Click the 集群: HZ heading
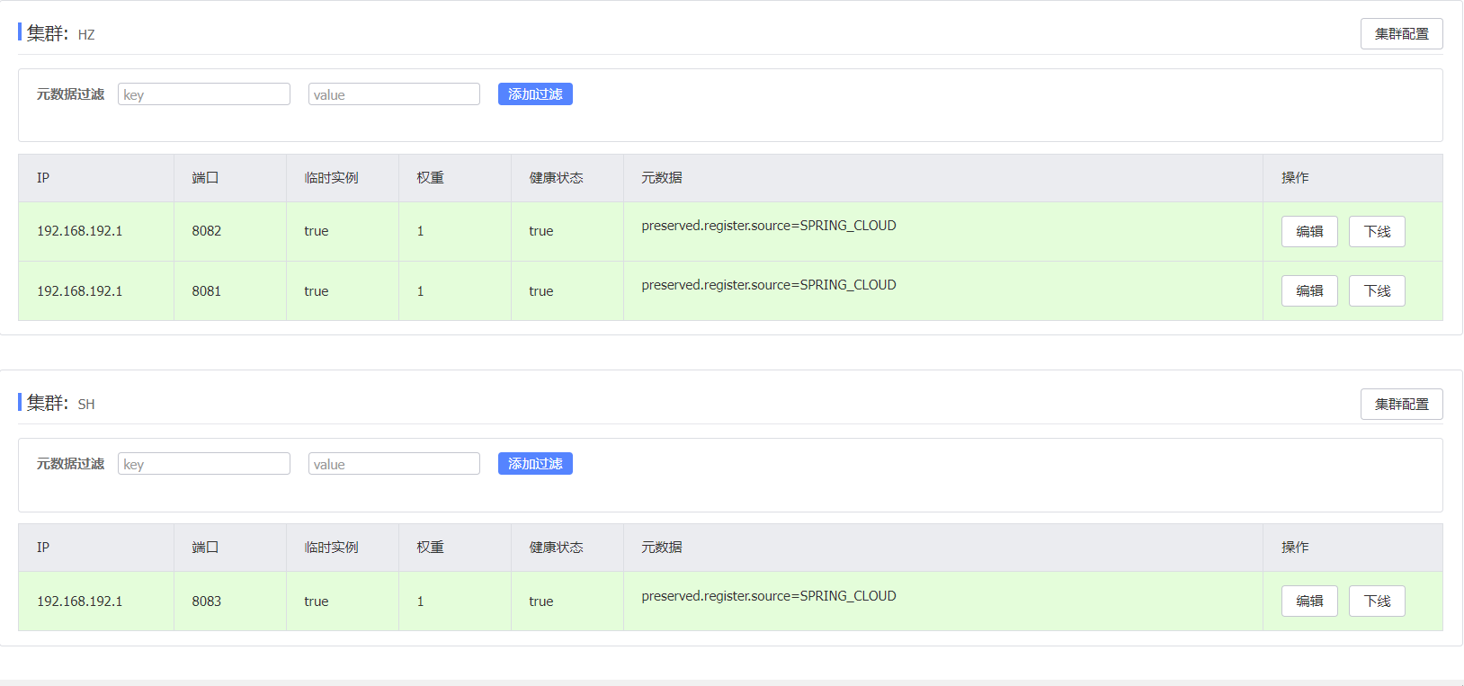This screenshot has width=1464, height=686. (x=60, y=34)
